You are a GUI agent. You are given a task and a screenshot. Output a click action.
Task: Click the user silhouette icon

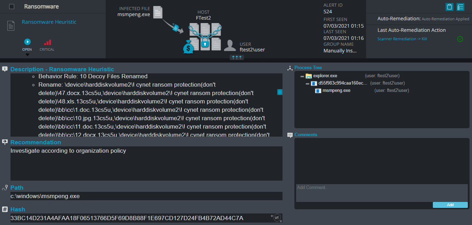(x=230, y=46)
